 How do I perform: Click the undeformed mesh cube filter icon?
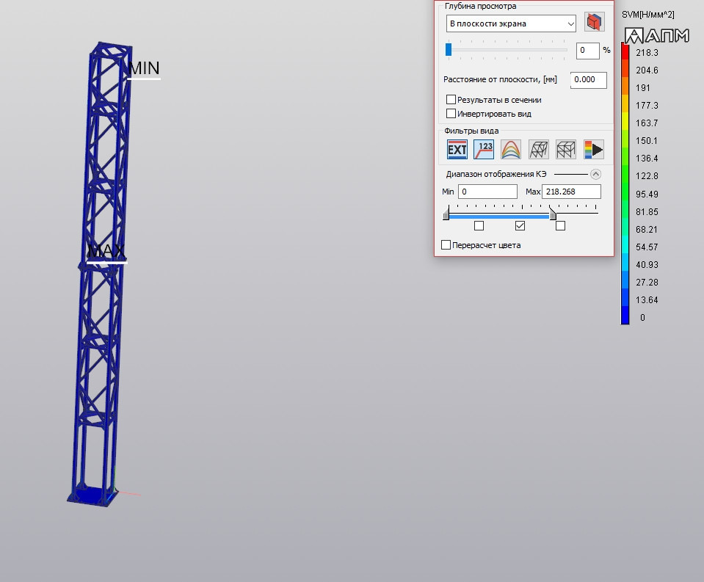(566, 150)
